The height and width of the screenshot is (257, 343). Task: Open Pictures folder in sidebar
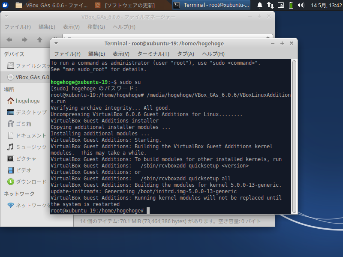coord(21,158)
